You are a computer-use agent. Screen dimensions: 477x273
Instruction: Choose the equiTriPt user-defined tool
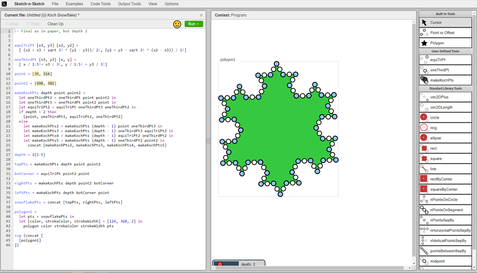point(446,60)
